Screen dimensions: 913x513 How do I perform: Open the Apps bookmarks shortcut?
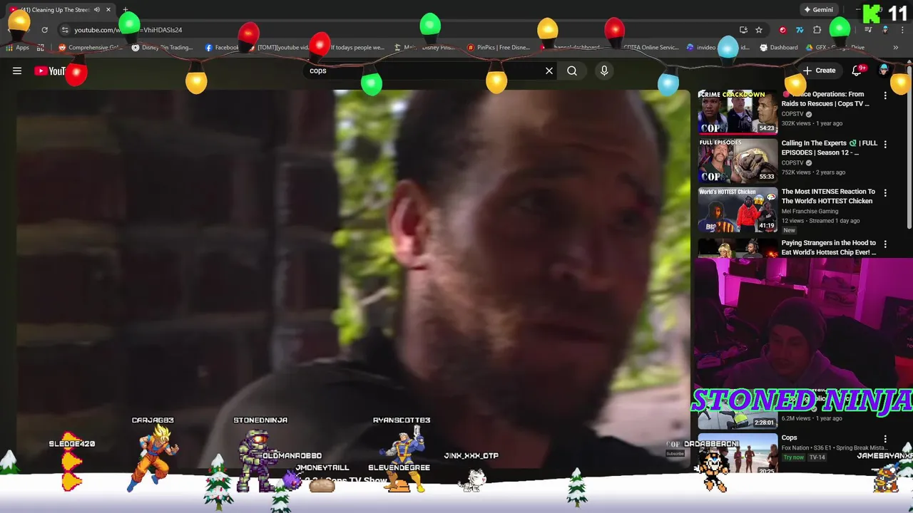coord(17,48)
